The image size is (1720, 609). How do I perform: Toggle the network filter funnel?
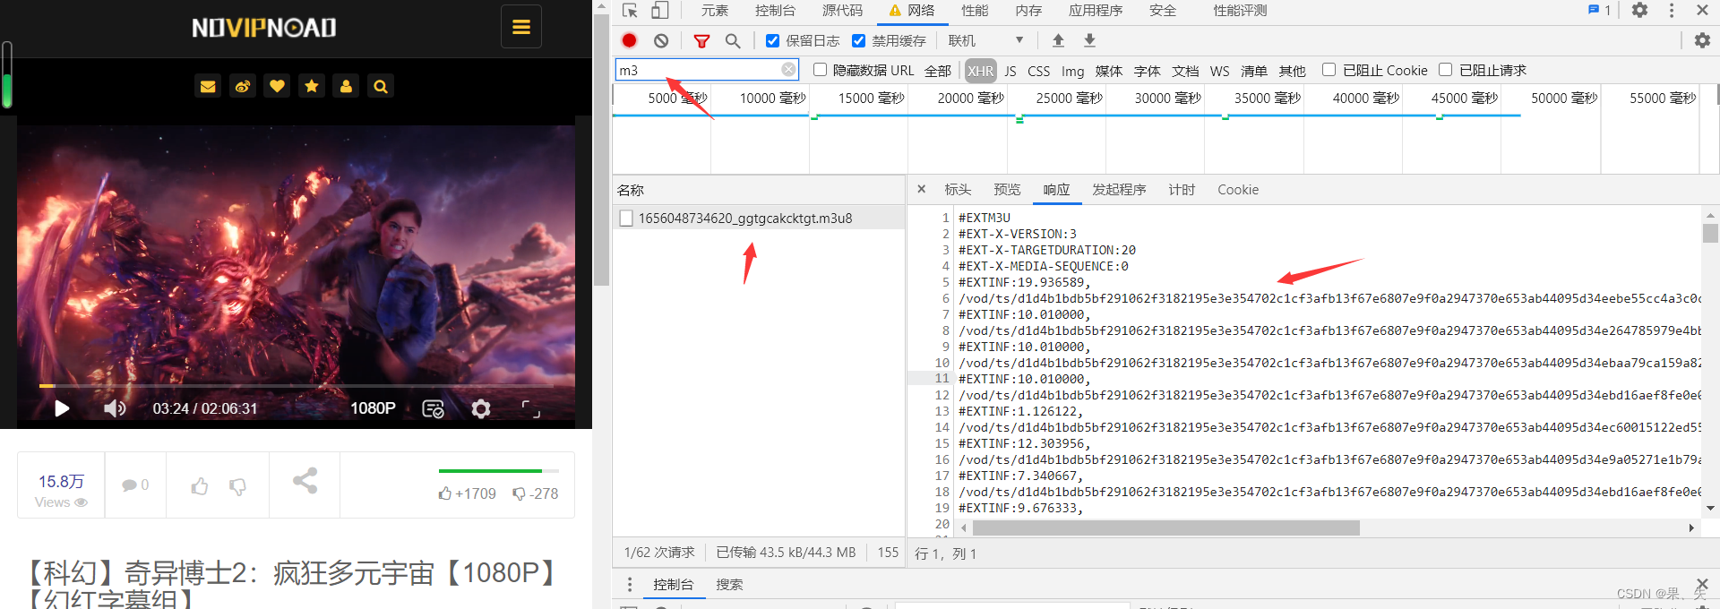[x=701, y=40]
